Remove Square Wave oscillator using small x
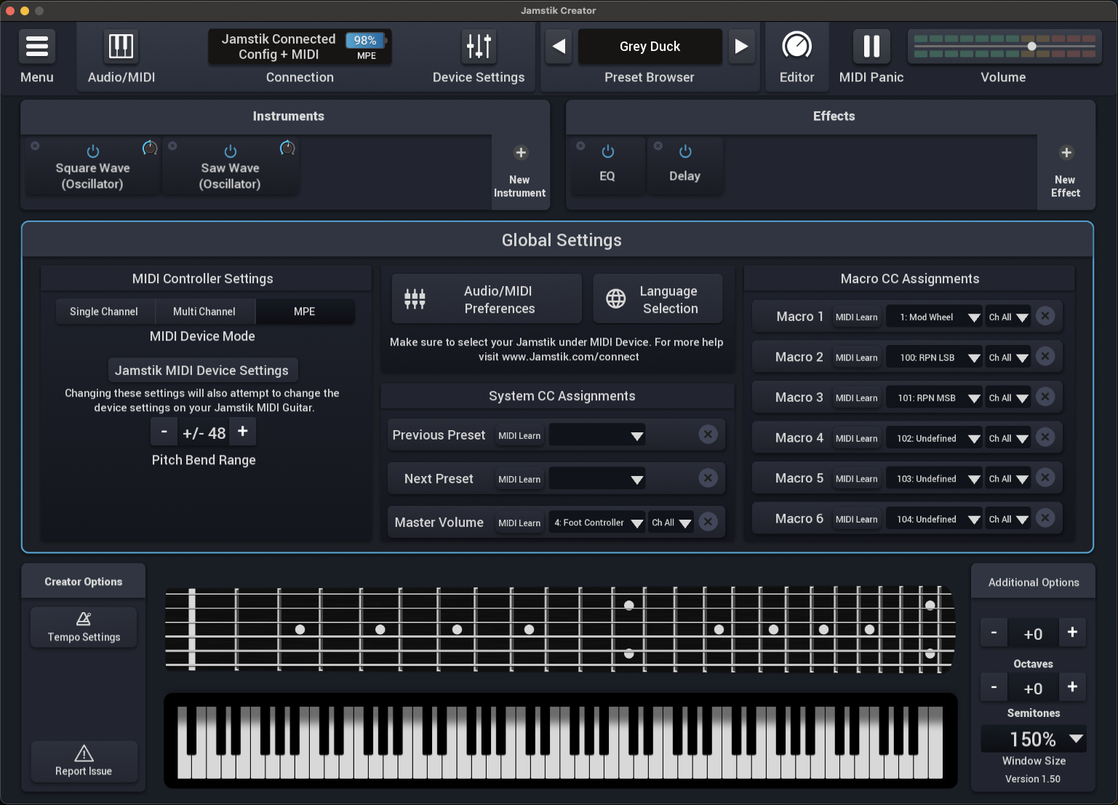 35,146
